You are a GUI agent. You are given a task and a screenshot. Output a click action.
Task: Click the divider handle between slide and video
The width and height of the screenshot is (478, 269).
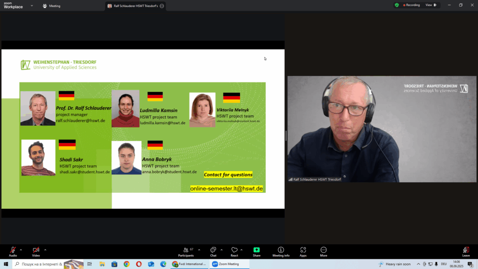[x=286, y=135]
